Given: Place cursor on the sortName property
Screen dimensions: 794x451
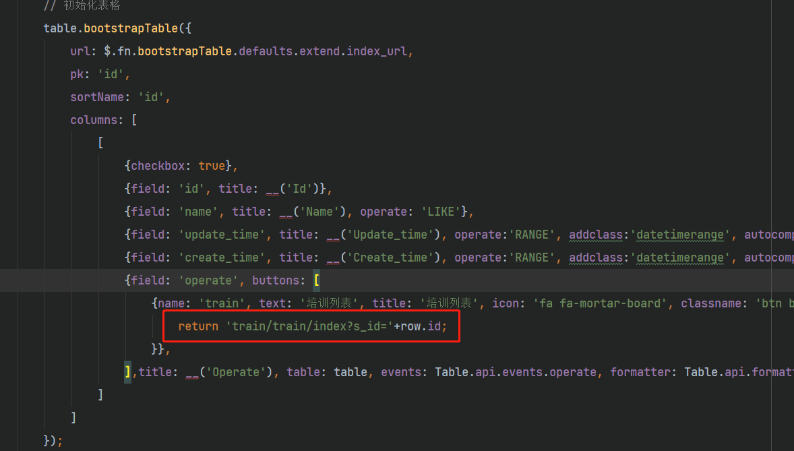Looking at the screenshot, I should tap(97, 97).
